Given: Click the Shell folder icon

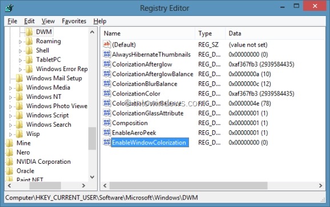Looking at the screenshot, I should click(x=29, y=51).
